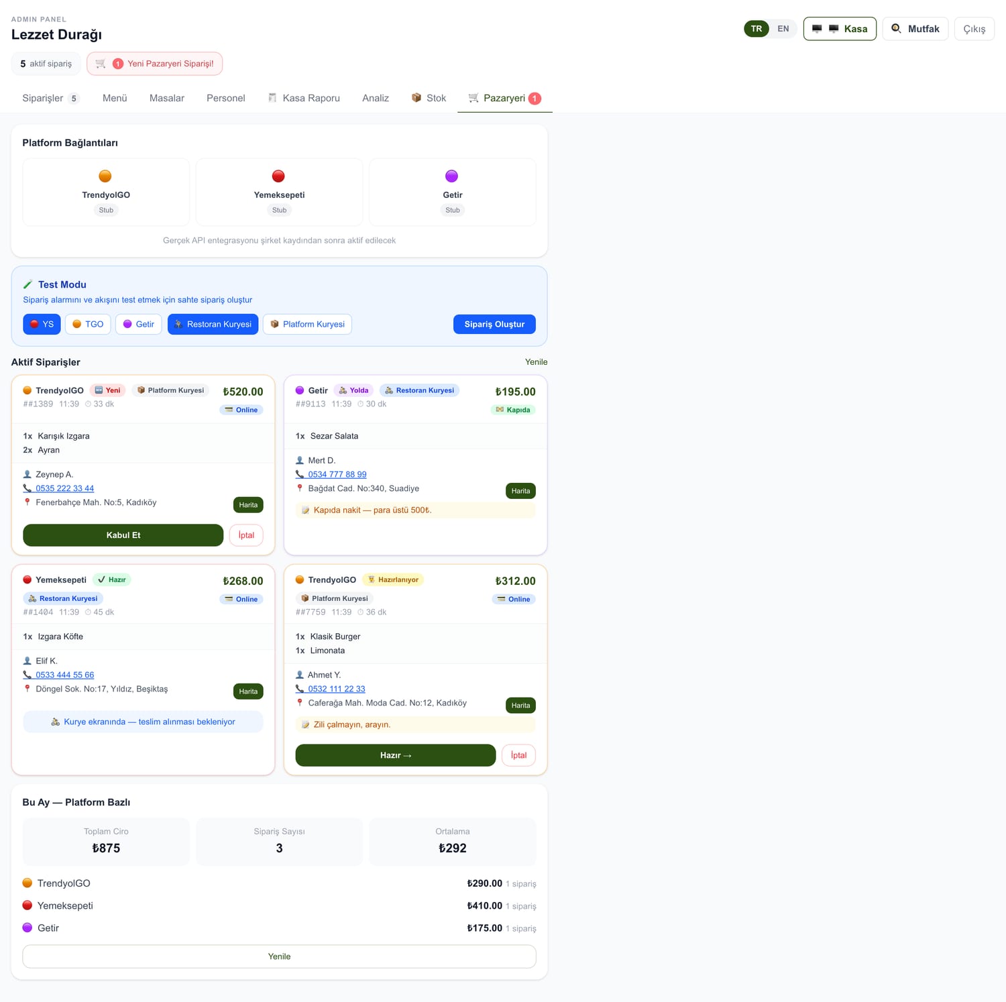The width and height of the screenshot is (1006, 1002).
Task: Click the Stub badge under Getir connection
Action: click(x=453, y=210)
